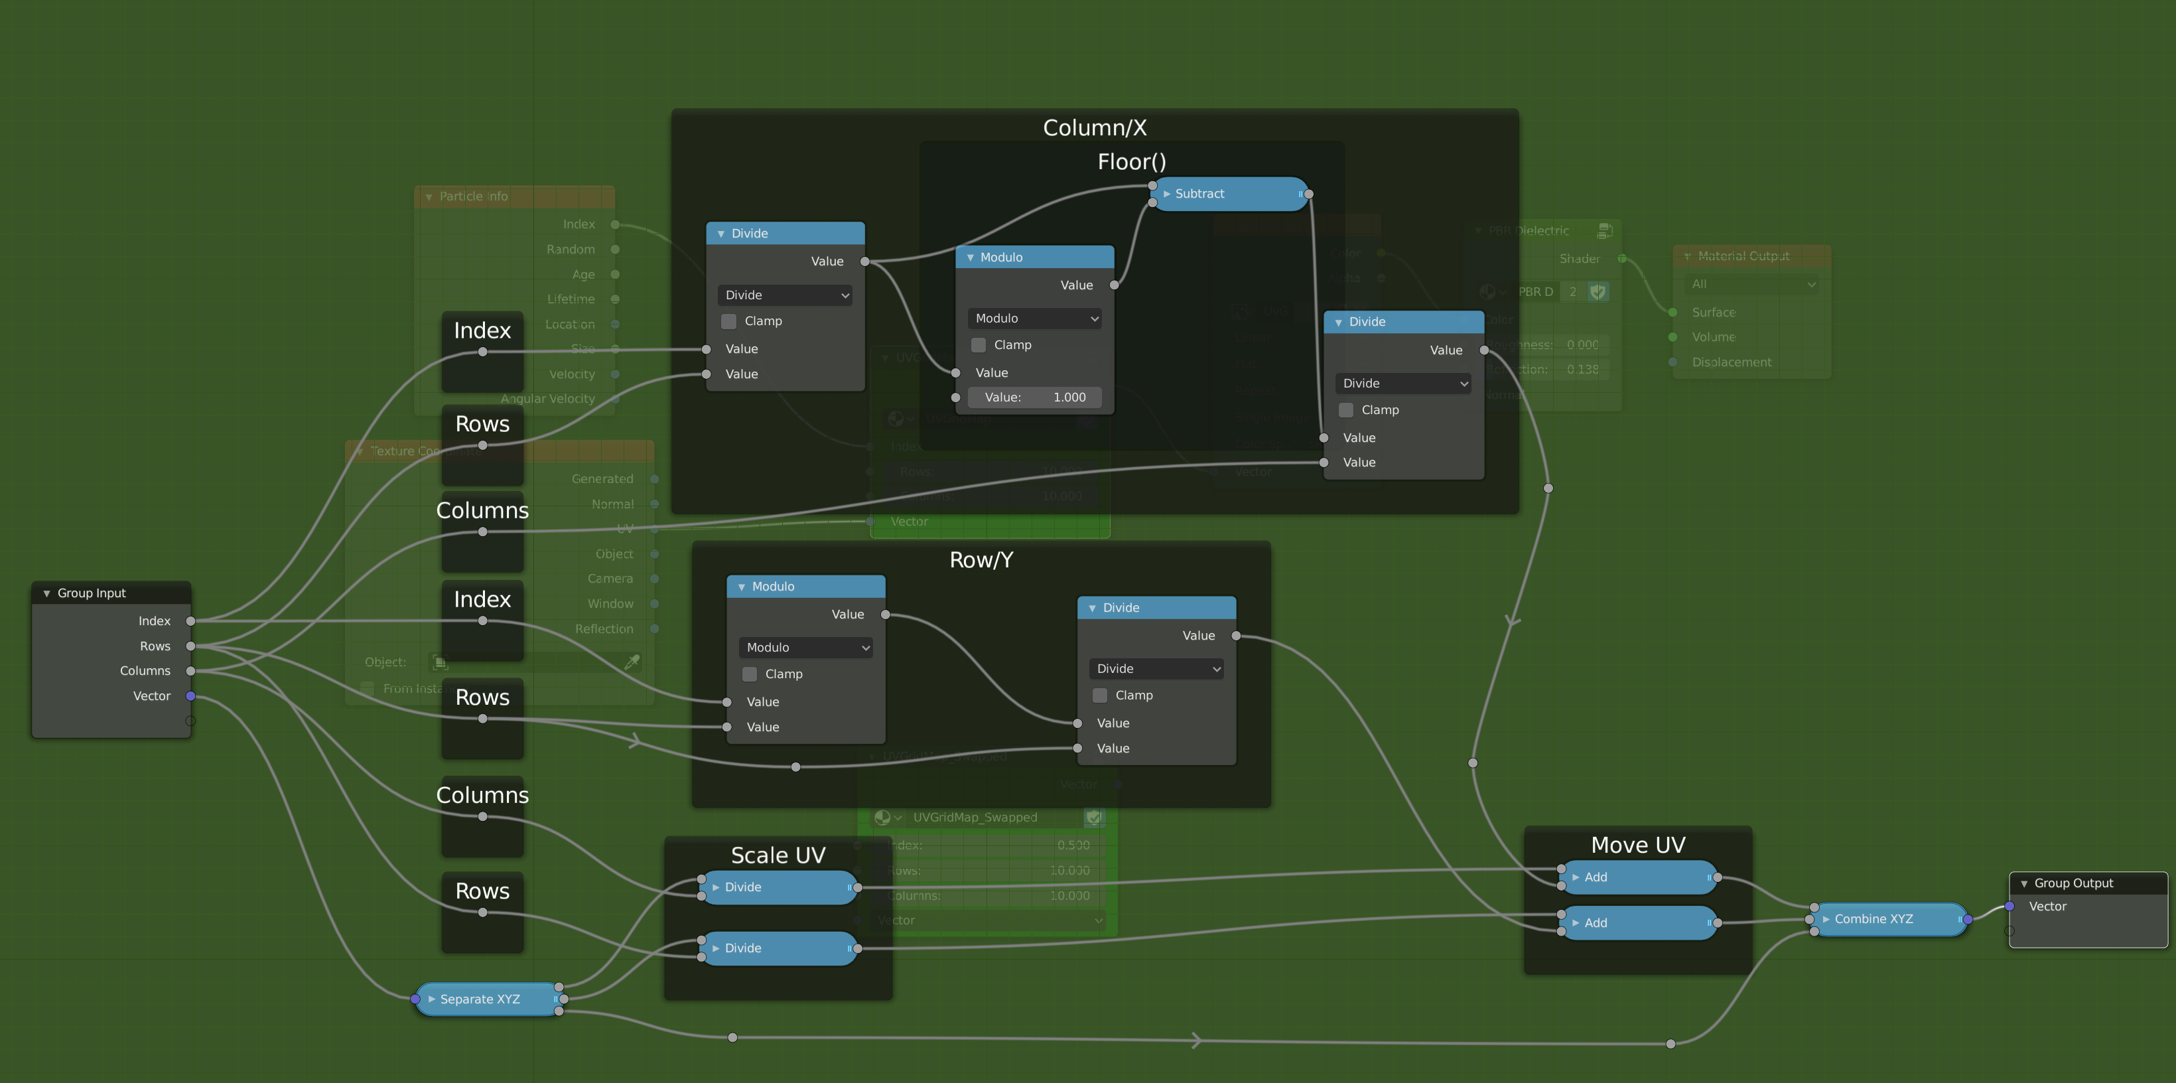2176x1083 pixels.
Task: Click the shield icon next to PBR D
Action: (1598, 291)
